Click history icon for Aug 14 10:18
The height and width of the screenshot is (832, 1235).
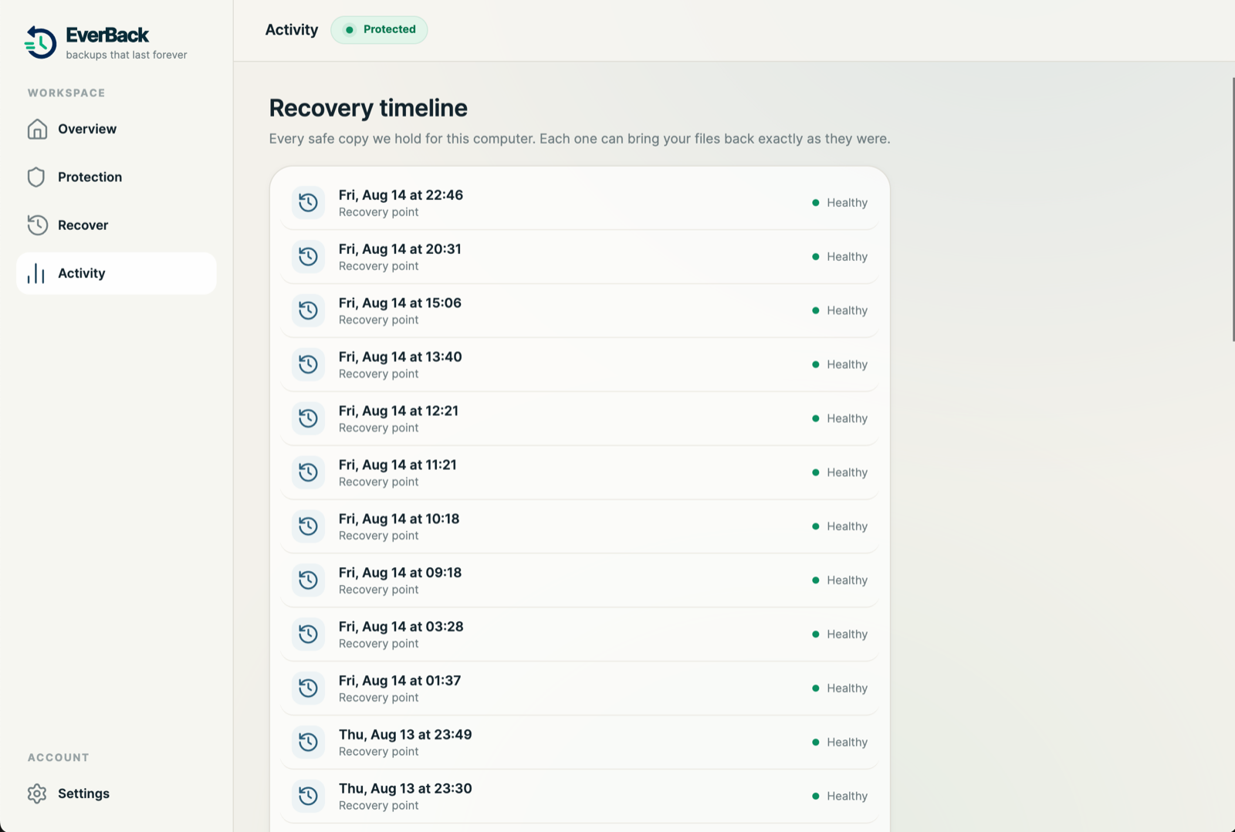click(308, 526)
